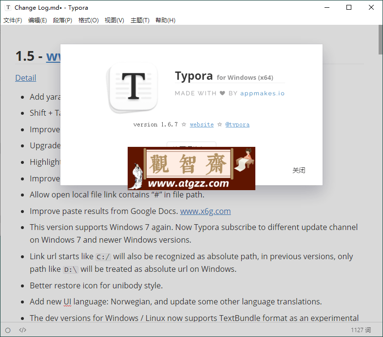Image resolution: width=383 pixels, height=337 pixels.
Task: Open the 文件(F) menu
Action: coord(13,20)
